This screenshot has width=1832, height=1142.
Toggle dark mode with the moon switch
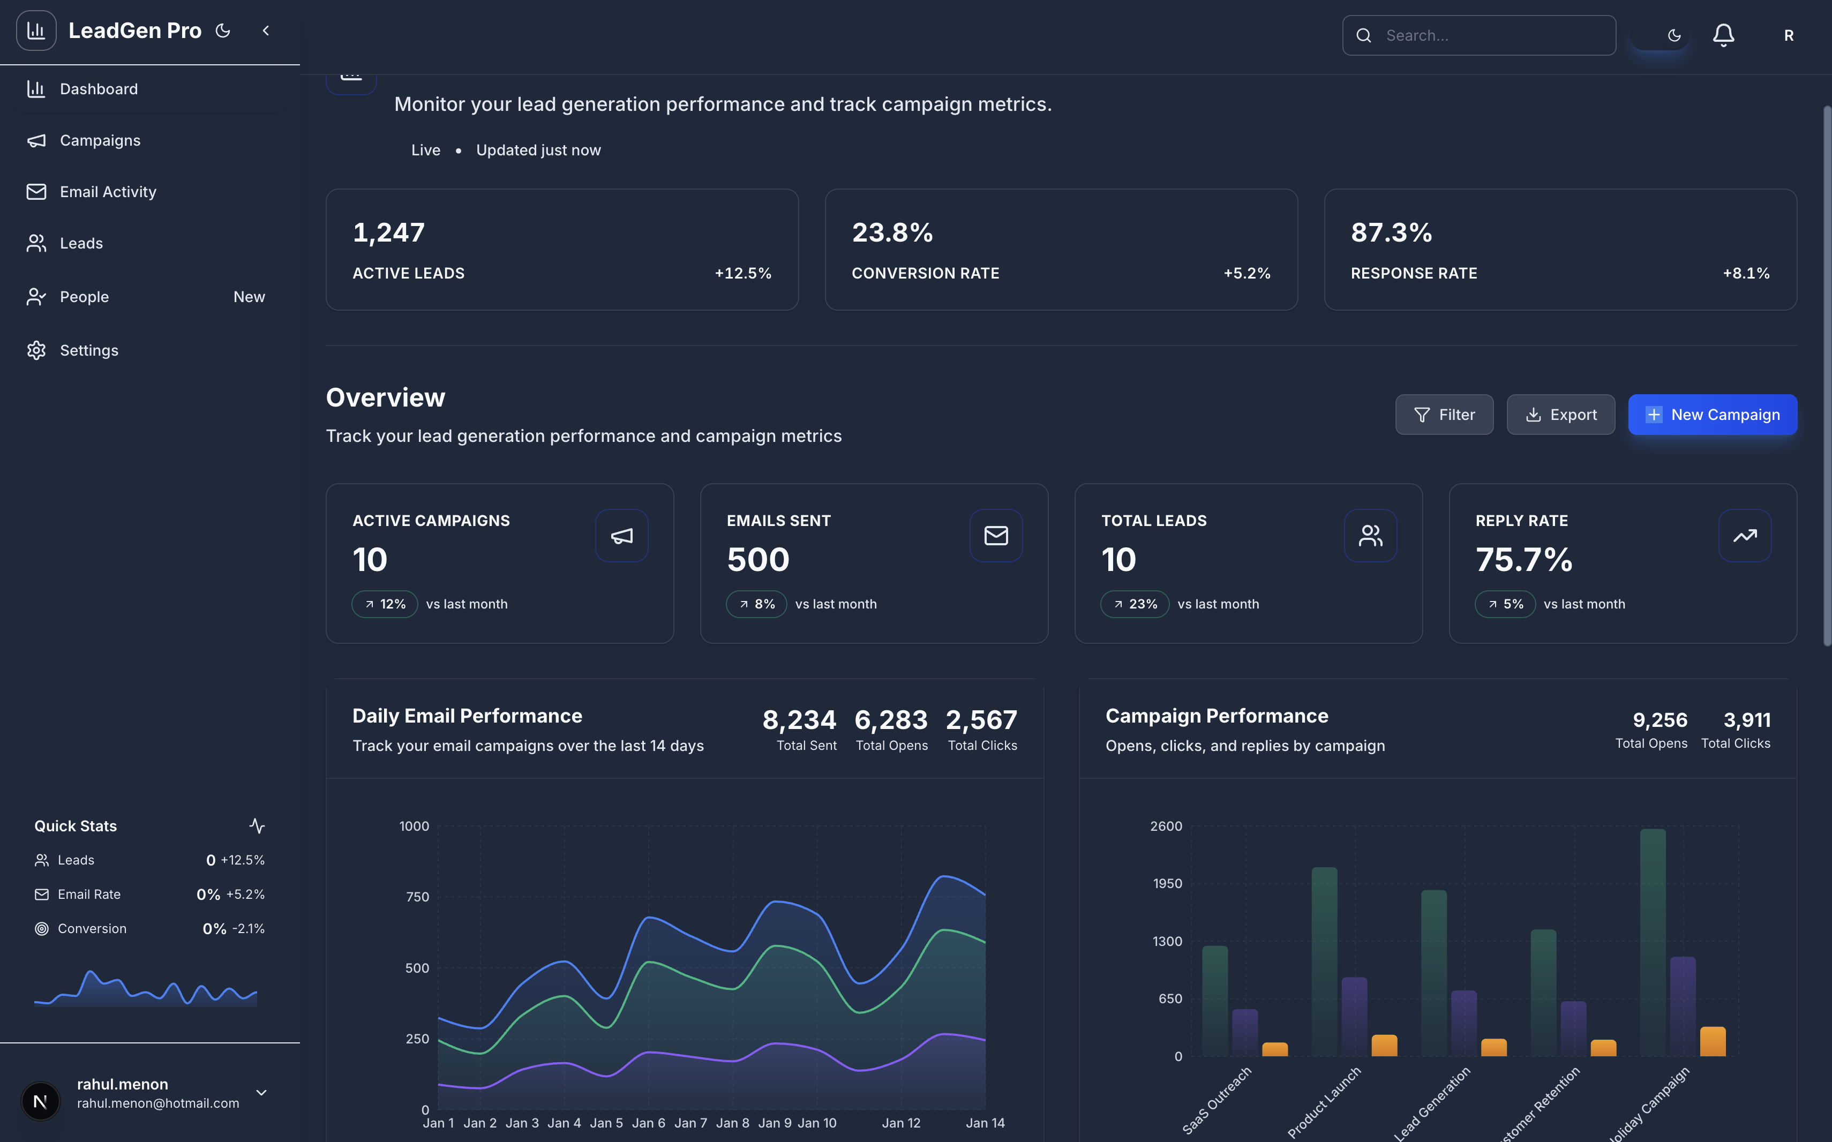coord(1673,35)
